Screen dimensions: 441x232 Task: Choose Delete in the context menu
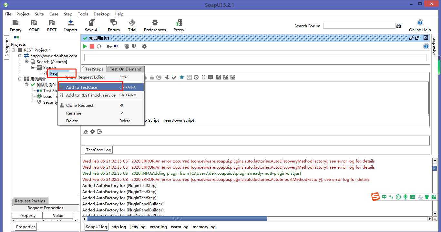click(101, 121)
